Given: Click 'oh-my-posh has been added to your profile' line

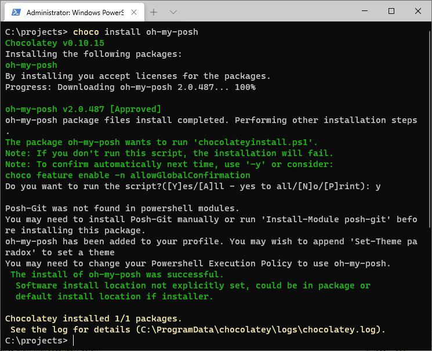Looking at the screenshot, I should 211,241.
